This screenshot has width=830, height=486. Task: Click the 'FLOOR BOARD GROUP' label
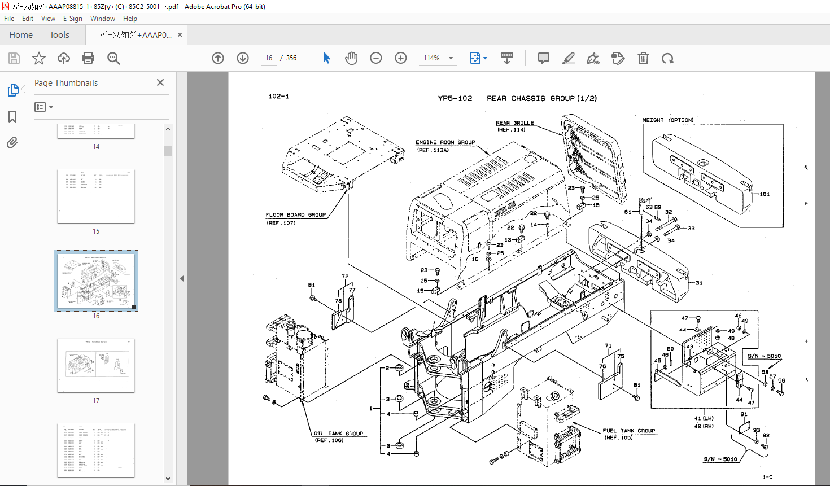pyautogui.click(x=295, y=214)
